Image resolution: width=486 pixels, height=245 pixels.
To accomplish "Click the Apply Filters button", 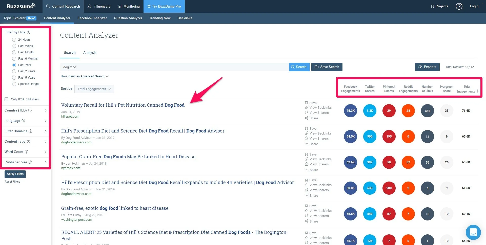I will point(15,174).
